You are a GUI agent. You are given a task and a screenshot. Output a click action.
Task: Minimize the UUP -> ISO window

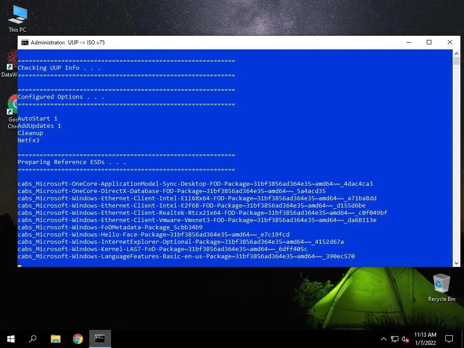coord(409,42)
